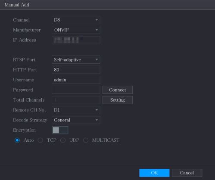Focus the empty Password field
215x180 pixels.
pos(76,90)
